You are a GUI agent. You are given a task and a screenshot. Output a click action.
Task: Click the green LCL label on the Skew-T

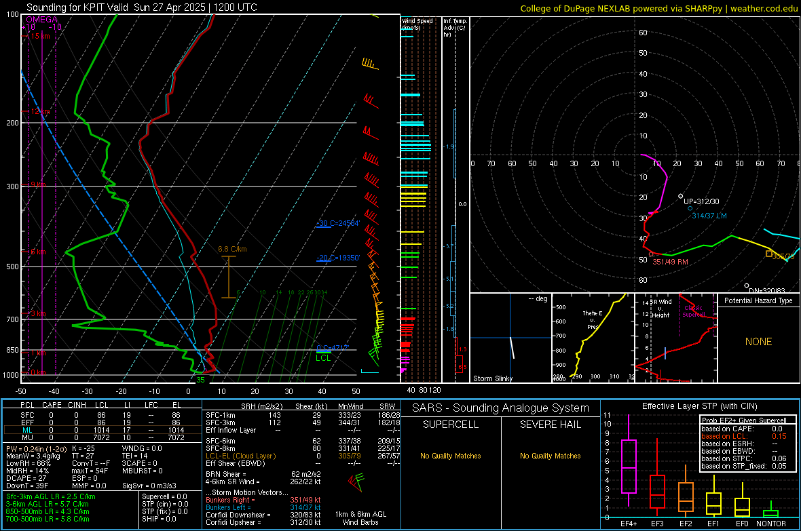pos(323,358)
